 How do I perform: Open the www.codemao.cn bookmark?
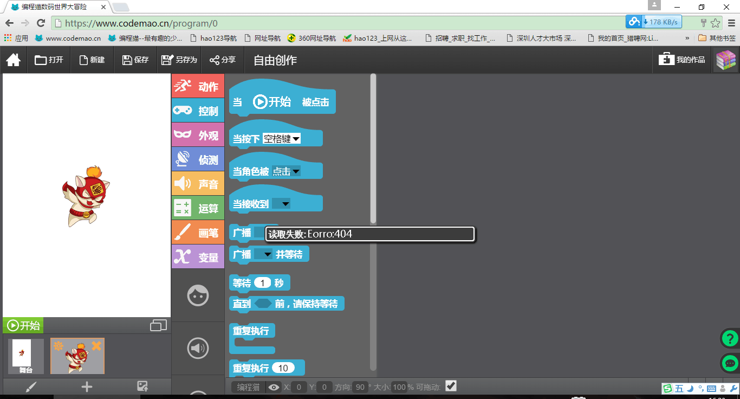coord(68,38)
